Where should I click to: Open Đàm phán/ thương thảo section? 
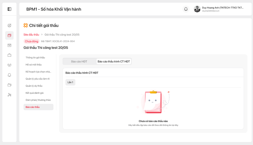pos(38,100)
